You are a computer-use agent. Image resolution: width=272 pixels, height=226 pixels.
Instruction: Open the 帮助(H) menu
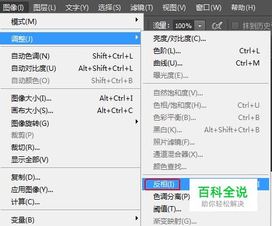[243, 8]
